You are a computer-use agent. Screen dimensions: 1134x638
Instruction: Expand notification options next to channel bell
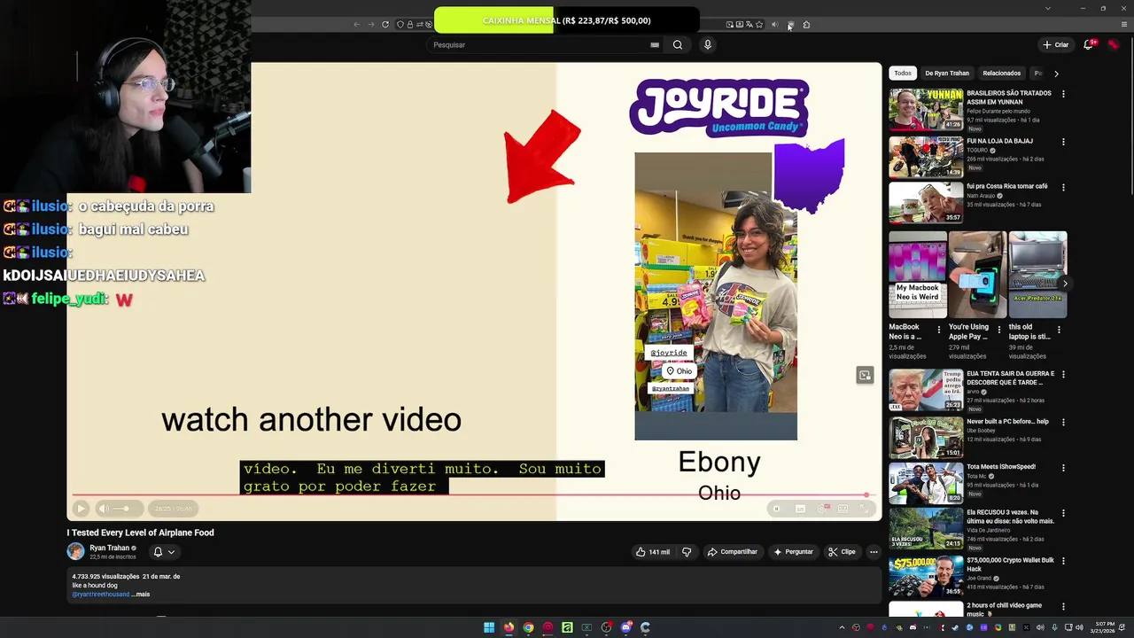[171, 552]
